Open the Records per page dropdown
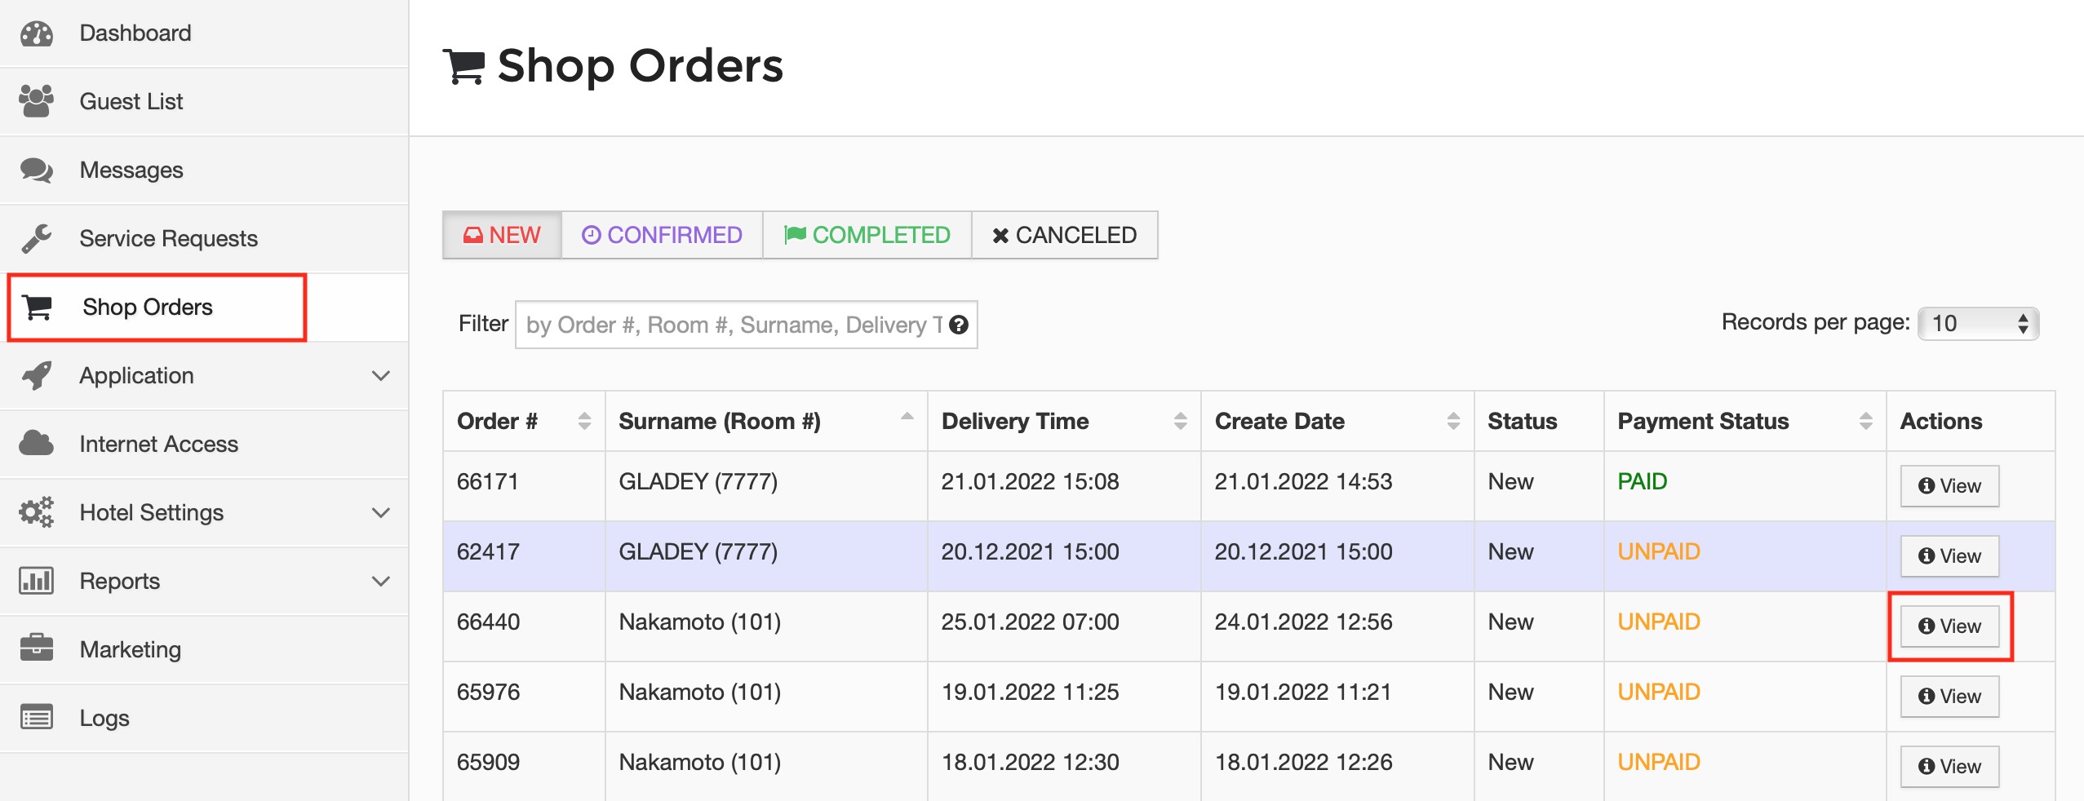This screenshot has height=801, width=2084. click(1978, 324)
